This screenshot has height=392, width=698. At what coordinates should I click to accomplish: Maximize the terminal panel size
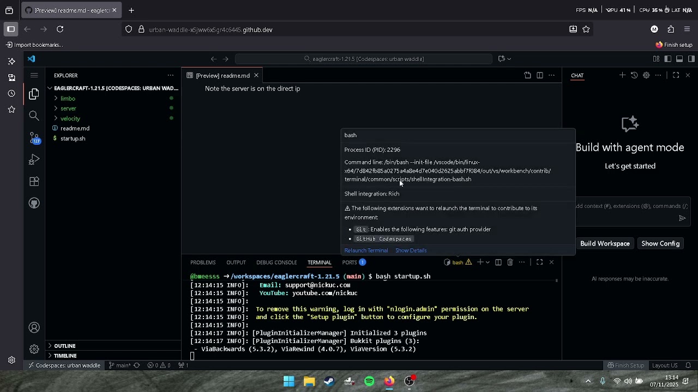(x=539, y=262)
